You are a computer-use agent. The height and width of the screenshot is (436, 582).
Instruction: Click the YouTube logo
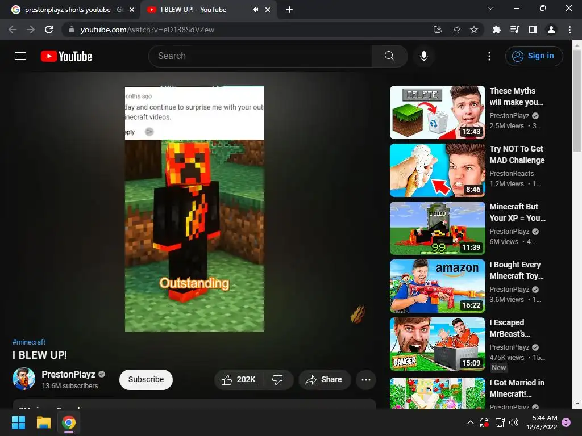[x=66, y=56]
